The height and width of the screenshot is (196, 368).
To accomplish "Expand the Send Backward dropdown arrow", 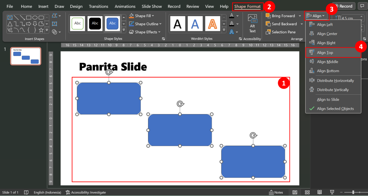I will (302, 24).
